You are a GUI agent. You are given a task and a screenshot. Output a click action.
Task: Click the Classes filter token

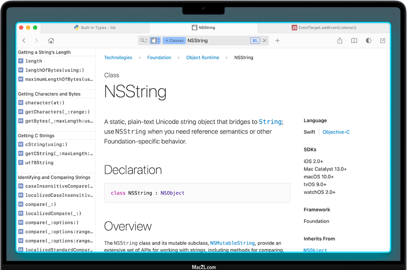174,41
